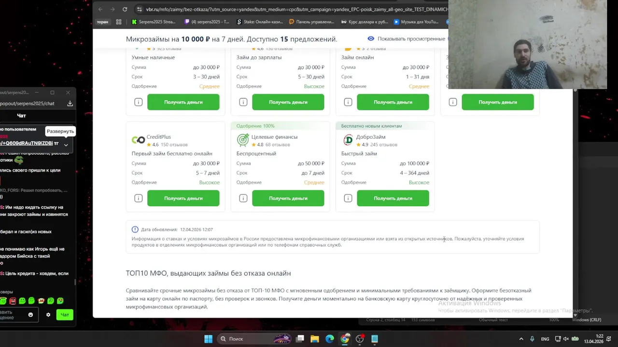Screen dimensions: 618x347
Task: Open site information icon in address bar
Action: pos(140,9)
